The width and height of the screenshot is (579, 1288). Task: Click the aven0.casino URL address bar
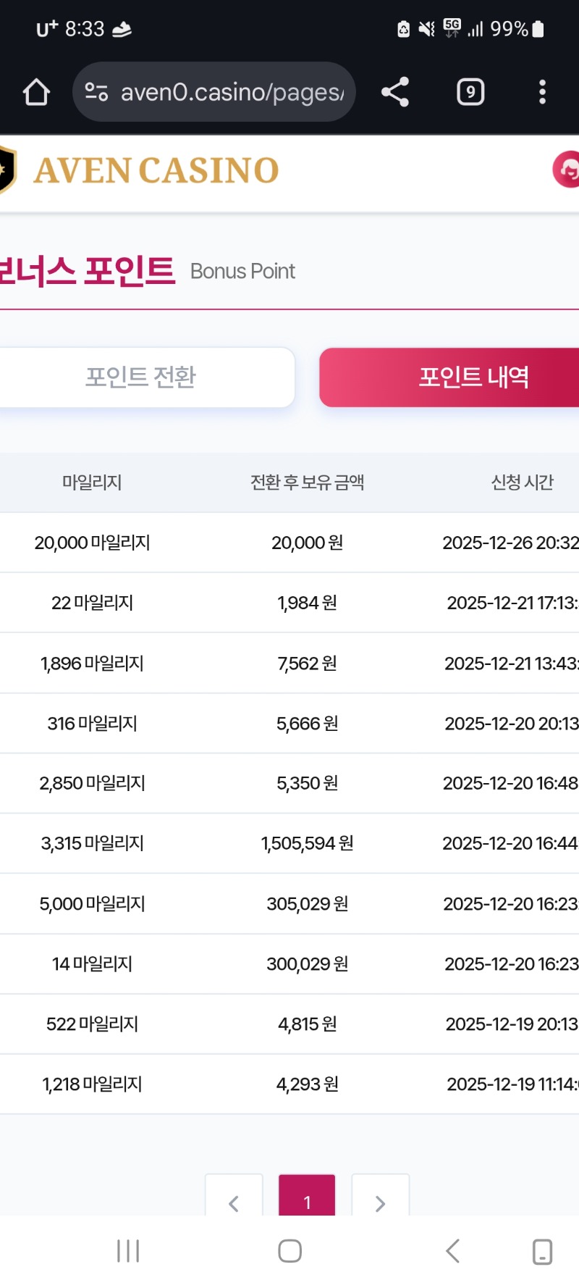pos(232,92)
